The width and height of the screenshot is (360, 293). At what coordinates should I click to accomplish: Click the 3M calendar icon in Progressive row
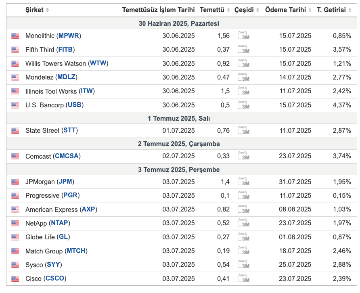point(243,195)
